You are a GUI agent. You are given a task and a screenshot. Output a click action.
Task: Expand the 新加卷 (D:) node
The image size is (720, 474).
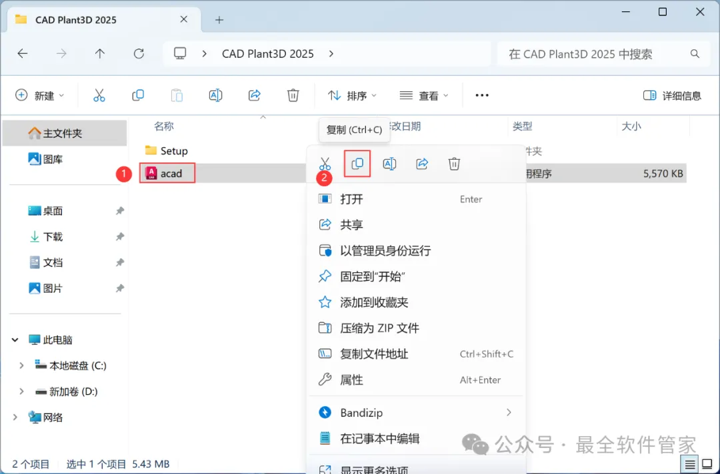pos(21,391)
